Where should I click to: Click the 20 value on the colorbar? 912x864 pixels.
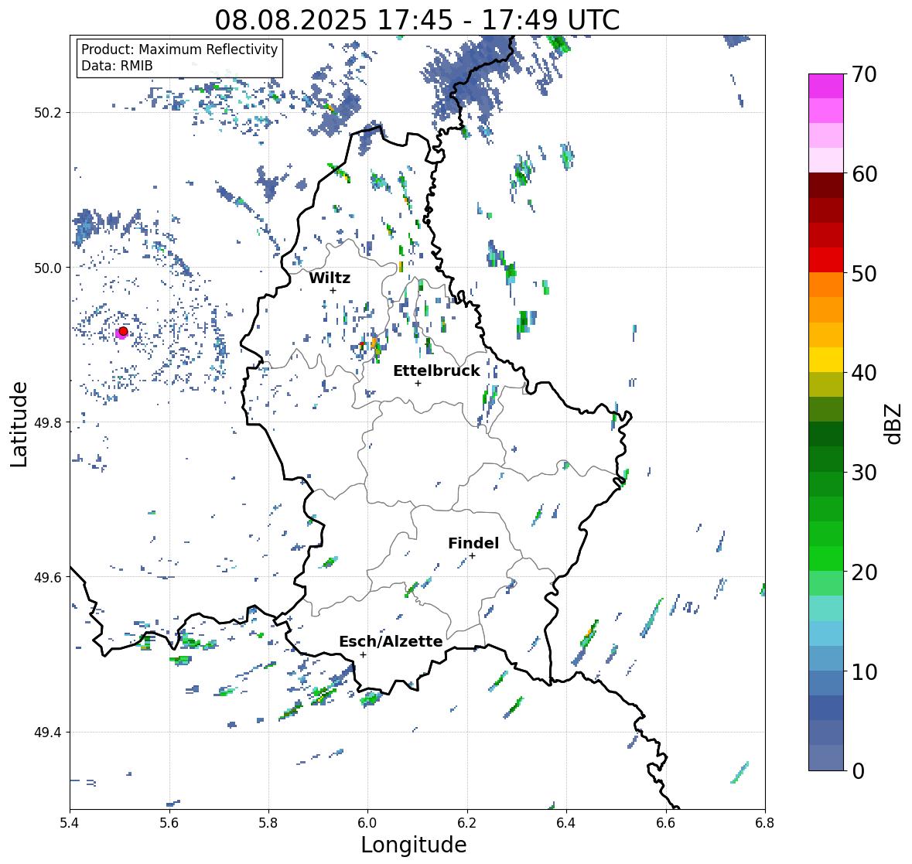864,572
